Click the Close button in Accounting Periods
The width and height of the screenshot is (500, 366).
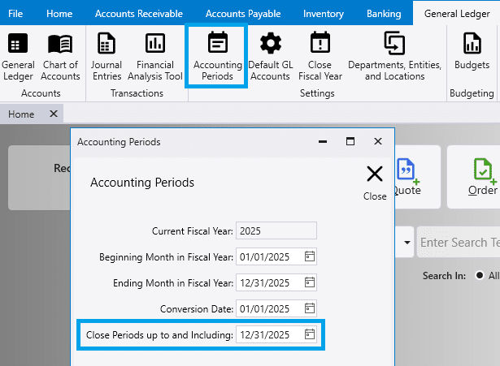click(x=375, y=182)
